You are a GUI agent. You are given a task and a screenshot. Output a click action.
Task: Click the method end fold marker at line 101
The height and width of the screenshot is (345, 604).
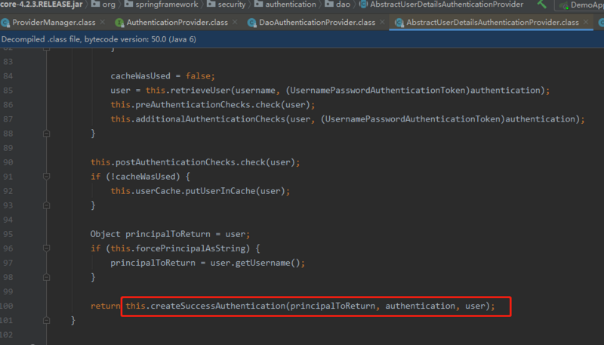46,320
